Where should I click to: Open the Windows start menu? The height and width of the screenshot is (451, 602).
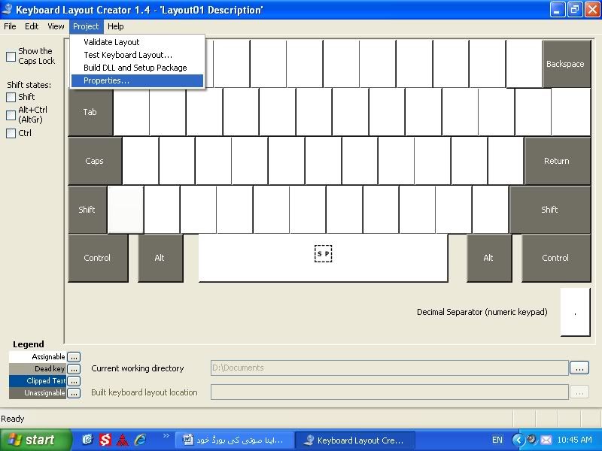coord(35,440)
